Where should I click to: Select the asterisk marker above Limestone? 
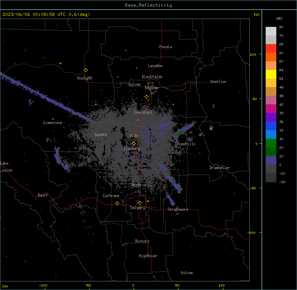click(53, 119)
